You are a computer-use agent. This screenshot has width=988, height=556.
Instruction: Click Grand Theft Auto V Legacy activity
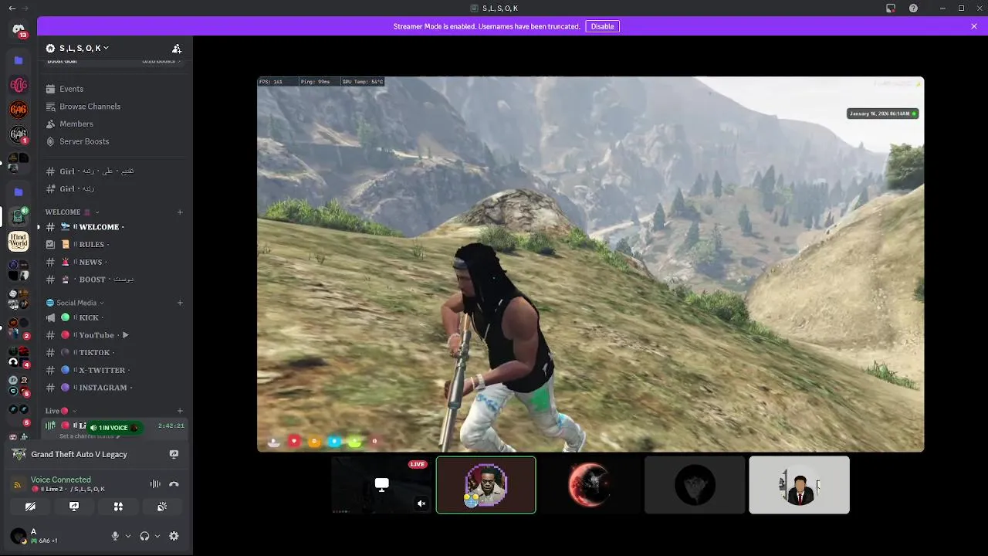[79, 454]
